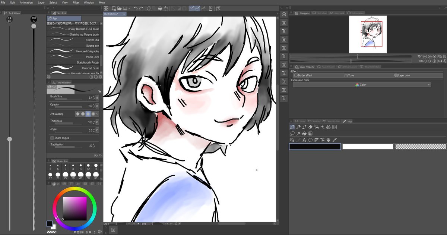Open the File menu
This screenshot has width=447, height=235.
[3, 3]
